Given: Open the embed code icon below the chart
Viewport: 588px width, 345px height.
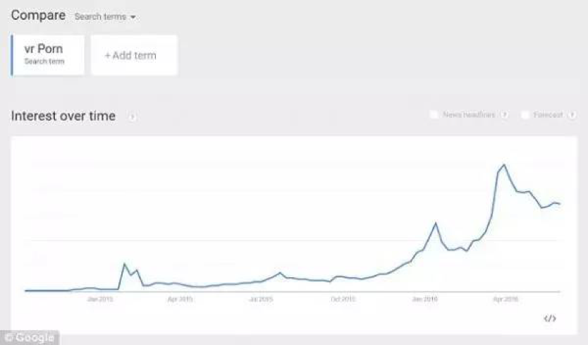Looking at the screenshot, I should tap(550, 319).
